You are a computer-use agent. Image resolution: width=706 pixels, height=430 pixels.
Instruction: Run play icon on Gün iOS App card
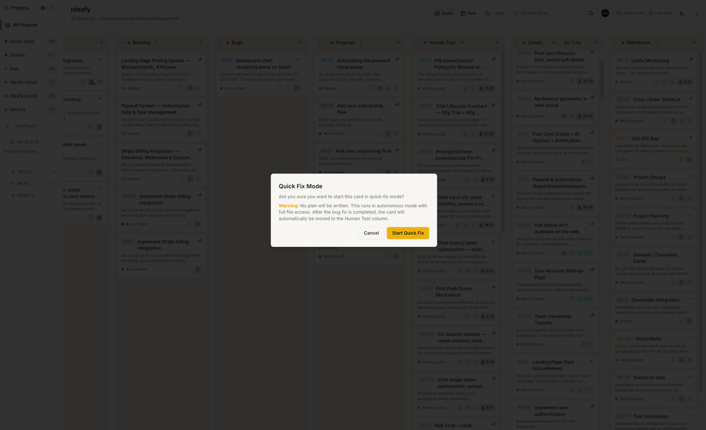click(689, 160)
